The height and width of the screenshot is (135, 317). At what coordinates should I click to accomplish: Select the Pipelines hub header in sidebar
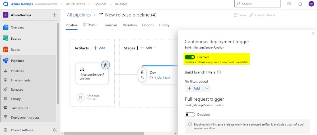[17, 61]
